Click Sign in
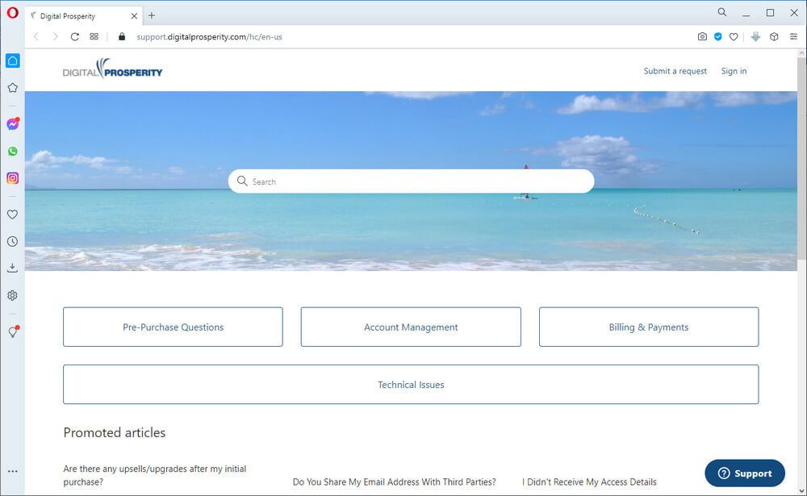The image size is (807, 496). click(x=734, y=71)
